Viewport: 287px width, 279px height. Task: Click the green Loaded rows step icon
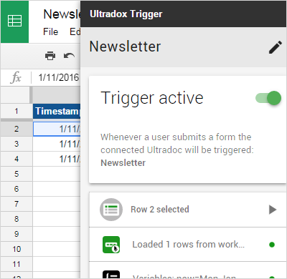coord(111,245)
